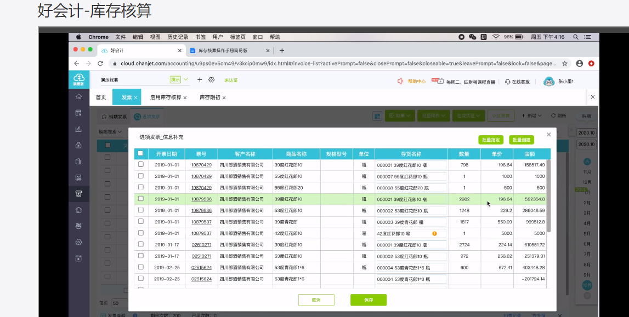
Task: Open invoice number 02510271 on the 2724 row
Action: (201, 245)
